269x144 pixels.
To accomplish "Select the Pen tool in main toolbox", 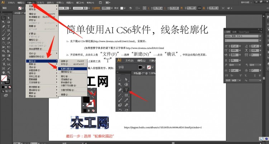I will coord(4,26).
